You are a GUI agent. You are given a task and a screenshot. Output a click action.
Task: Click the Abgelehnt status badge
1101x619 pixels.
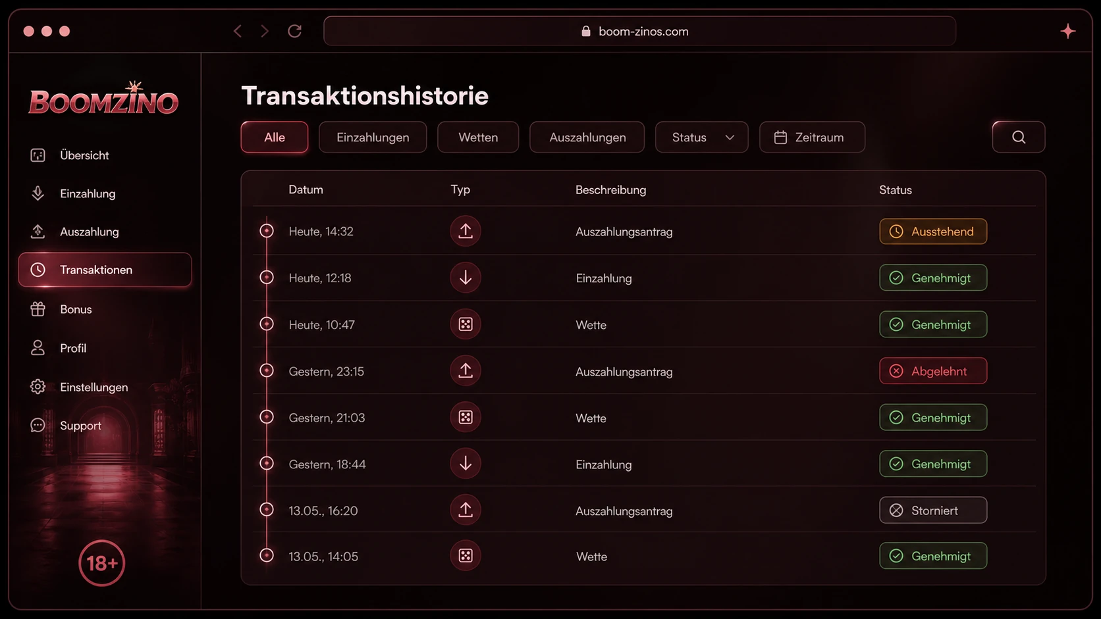tap(933, 371)
